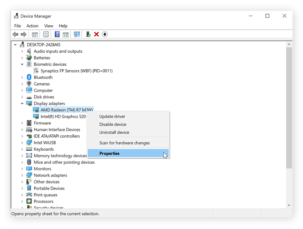Click the Audio inputs and outputs speaker icon
Image resolution: width=303 pixels, height=229 pixels.
coord(29,51)
